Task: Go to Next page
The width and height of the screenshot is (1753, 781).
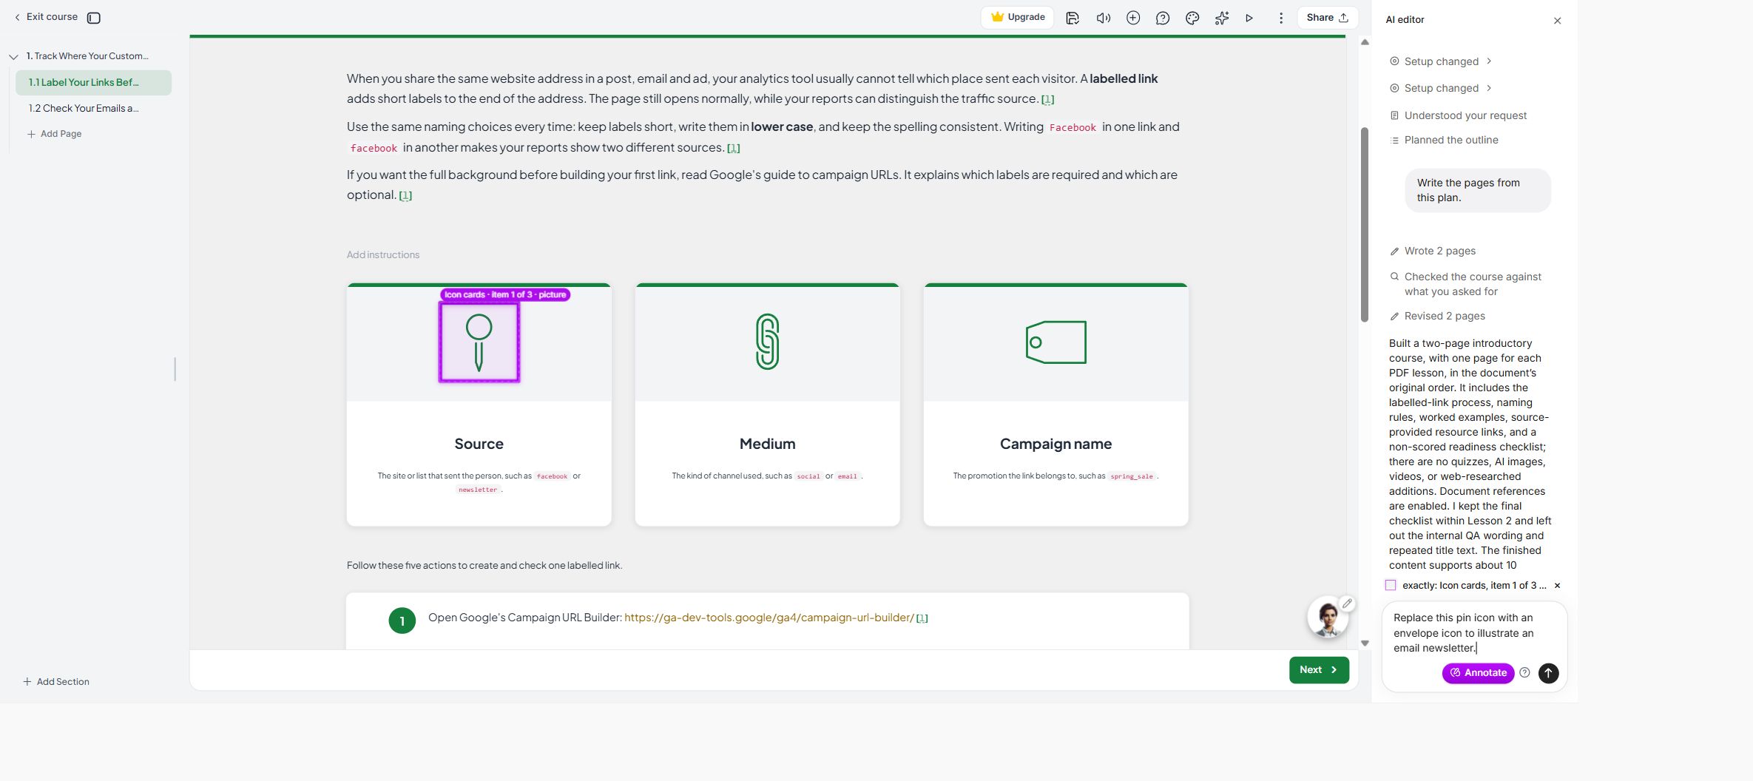Action: click(x=1319, y=670)
